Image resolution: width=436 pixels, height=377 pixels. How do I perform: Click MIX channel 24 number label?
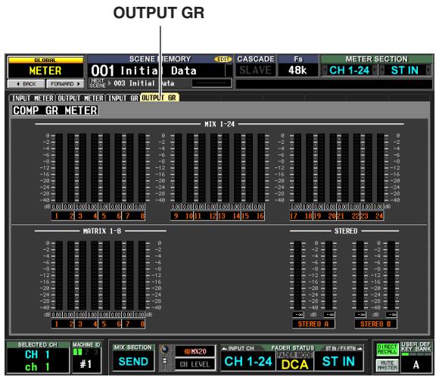pos(379,216)
